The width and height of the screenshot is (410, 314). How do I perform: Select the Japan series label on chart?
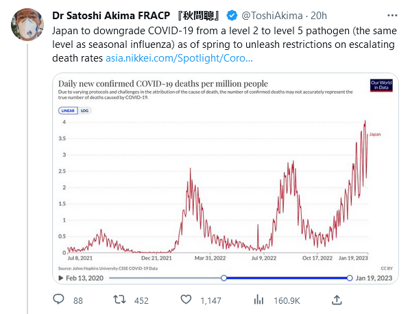click(x=375, y=134)
